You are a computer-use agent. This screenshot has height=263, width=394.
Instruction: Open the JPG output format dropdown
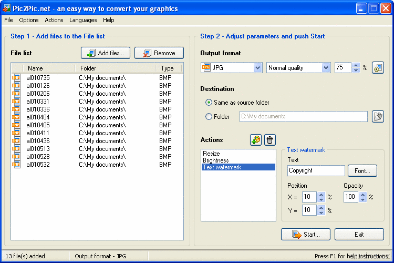(x=257, y=68)
